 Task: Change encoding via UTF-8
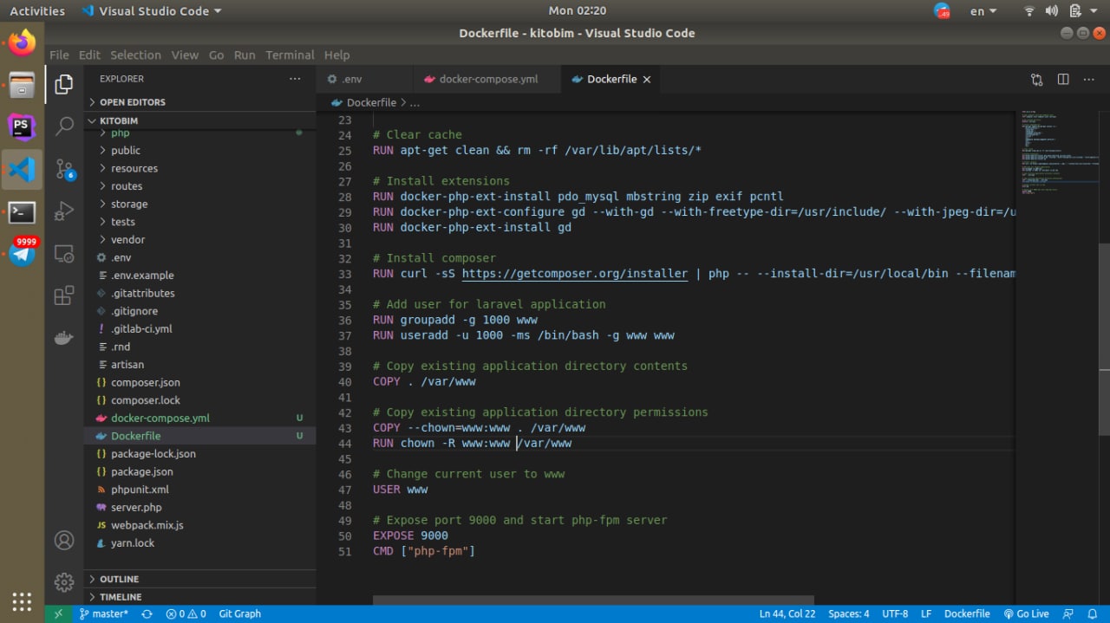tap(894, 613)
